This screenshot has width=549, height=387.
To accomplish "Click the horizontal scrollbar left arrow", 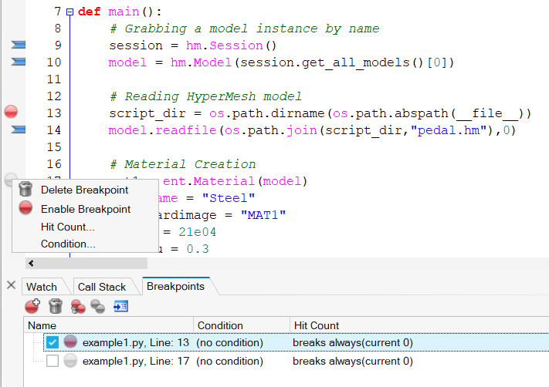I will click(x=31, y=263).
